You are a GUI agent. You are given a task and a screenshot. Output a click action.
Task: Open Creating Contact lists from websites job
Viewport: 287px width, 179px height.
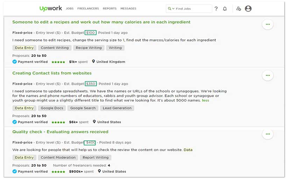[52, 73]
